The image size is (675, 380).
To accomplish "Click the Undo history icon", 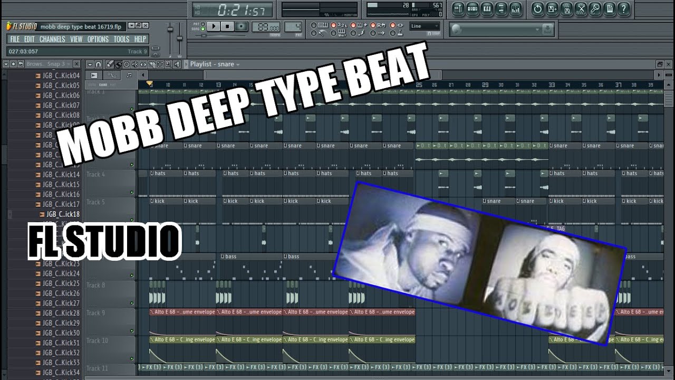I will pyautogui.click(x=538, y=8).
